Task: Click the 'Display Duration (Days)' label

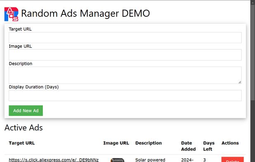Action: tap(34, 87)
